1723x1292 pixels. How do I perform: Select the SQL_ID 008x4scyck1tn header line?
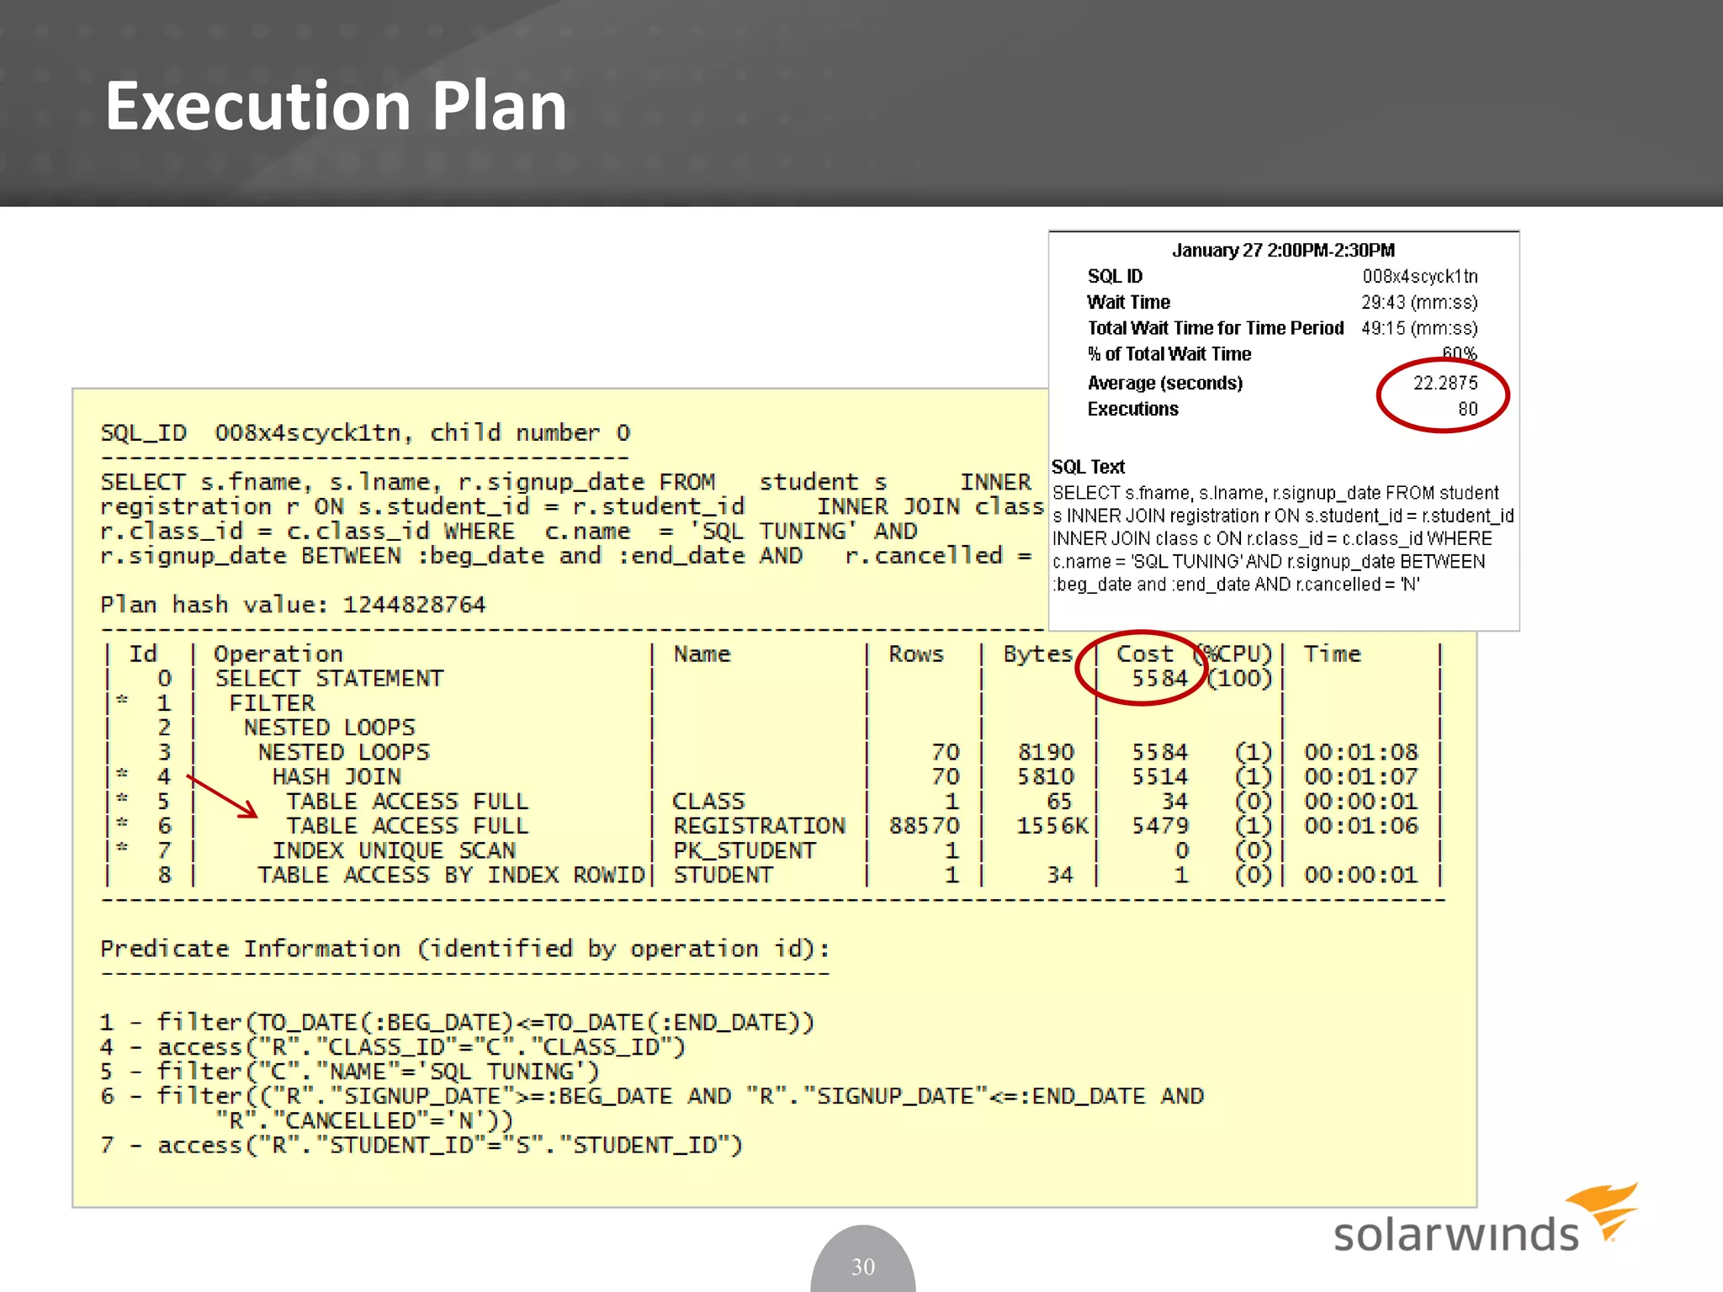[x=365, y=433]
